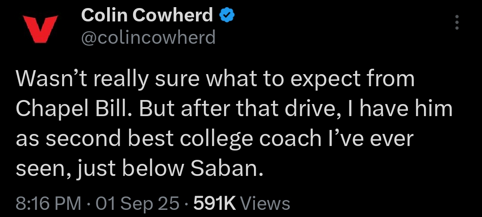Click the name Saban in tweet
The width and height of the screenshot is (482, 217).
click(227, 168)
